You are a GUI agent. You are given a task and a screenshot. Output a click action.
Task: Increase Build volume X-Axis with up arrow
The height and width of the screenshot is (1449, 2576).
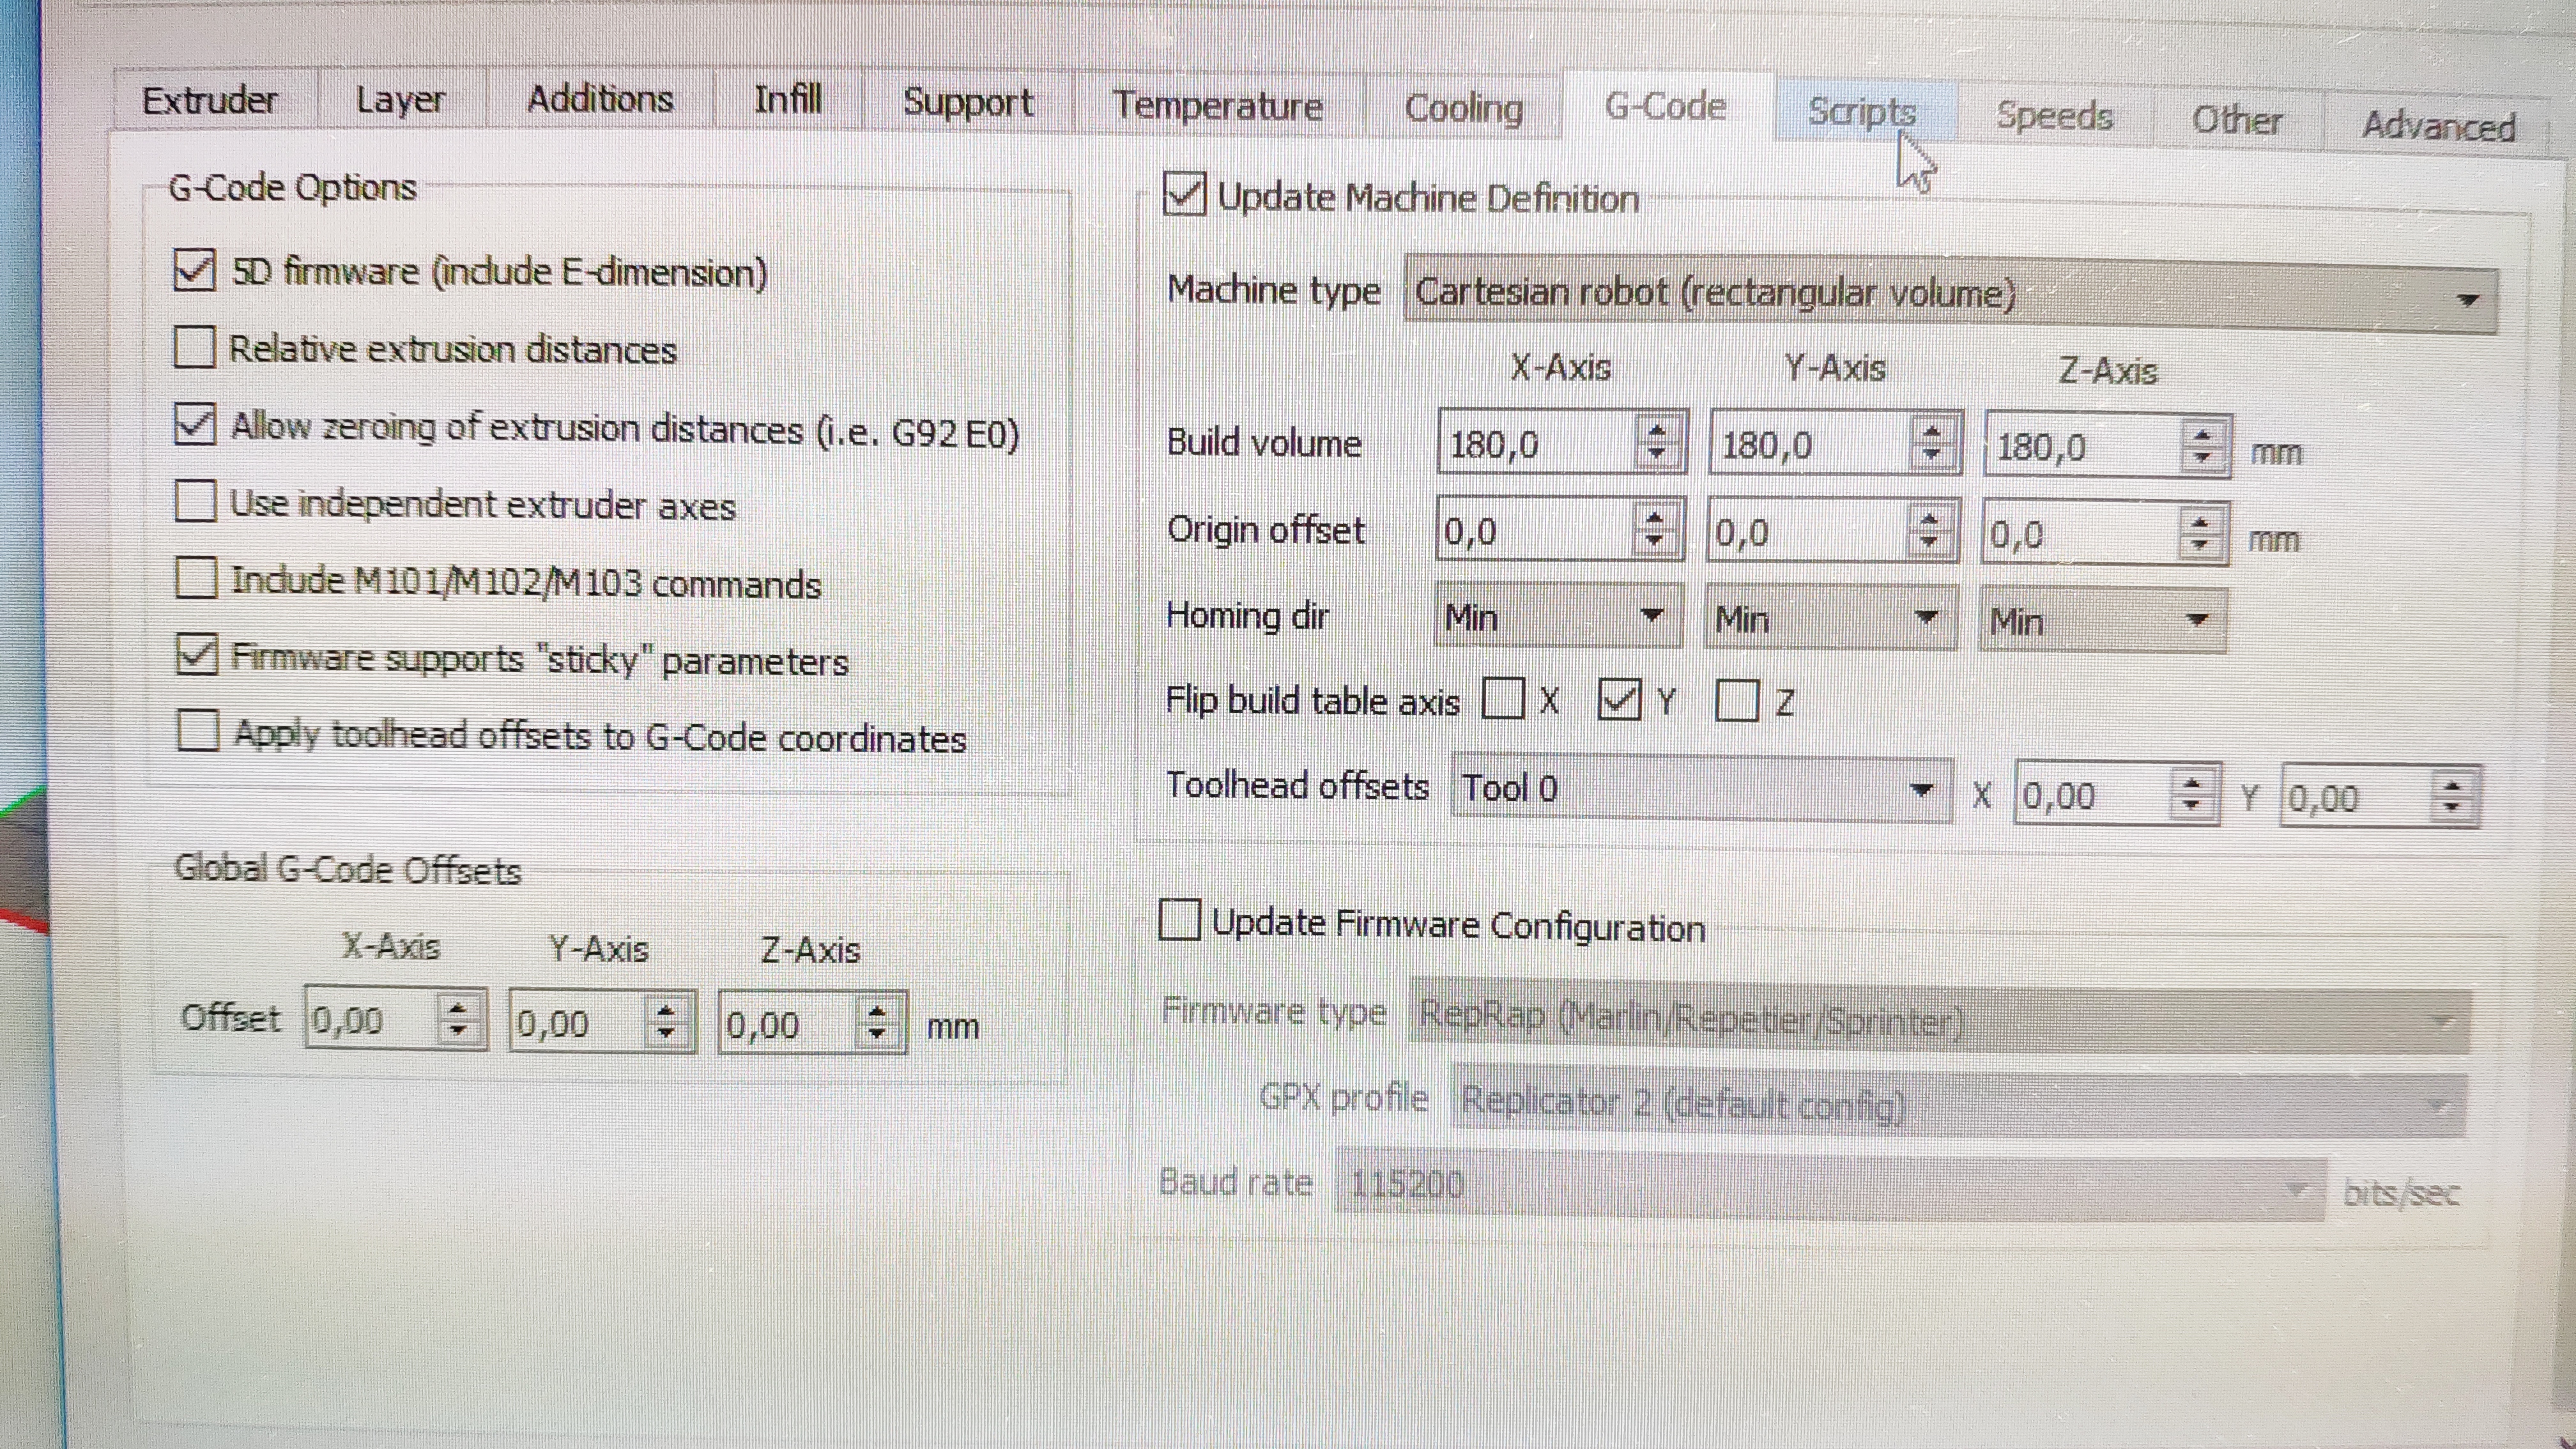click(1656, 431)
